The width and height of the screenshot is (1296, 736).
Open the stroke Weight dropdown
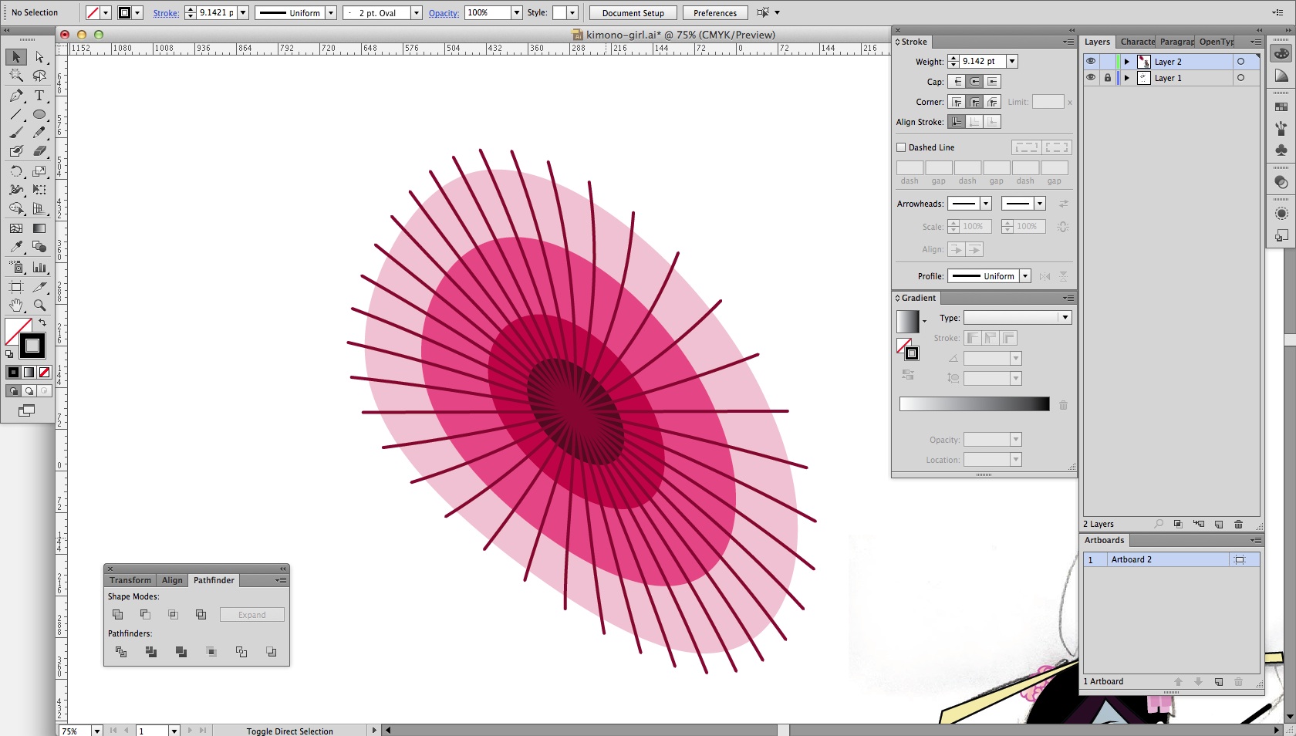coord(1012,61)
